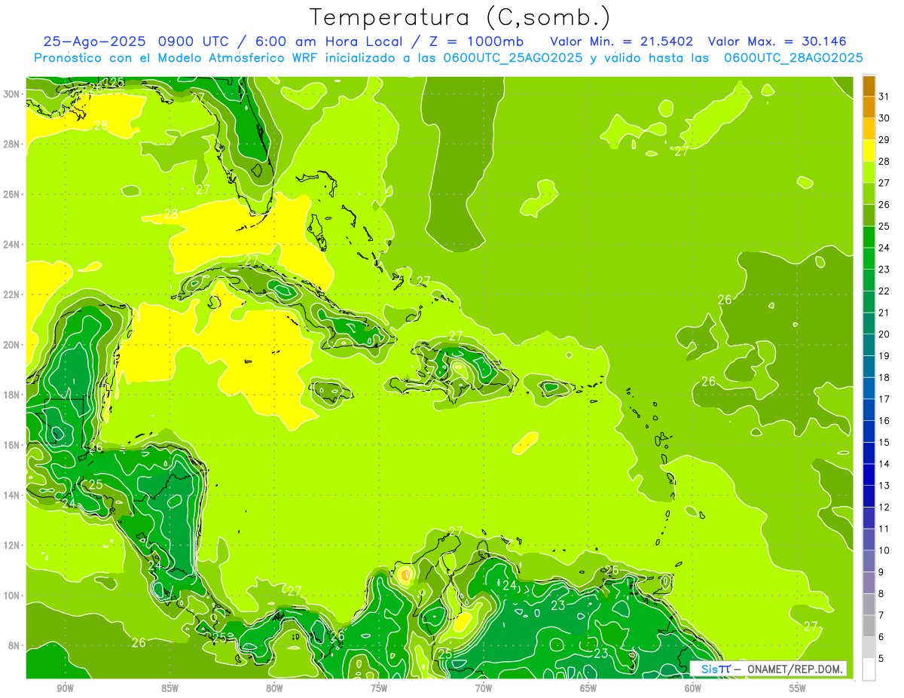Click the '70W' longitude axis label

tap(484, 688)
